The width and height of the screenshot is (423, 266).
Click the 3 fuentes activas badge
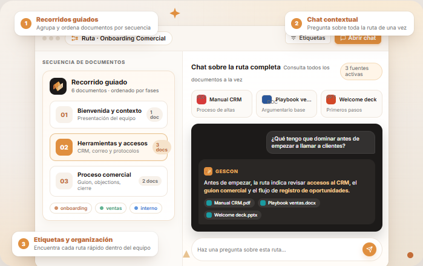click(x=361, y=72)
